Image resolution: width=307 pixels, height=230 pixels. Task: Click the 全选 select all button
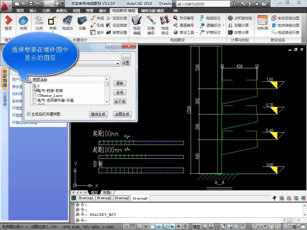coord(120,92)
